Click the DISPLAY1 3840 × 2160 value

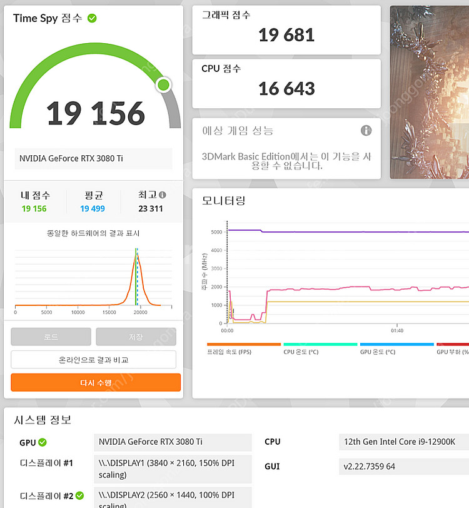click(x=173, y=469)
